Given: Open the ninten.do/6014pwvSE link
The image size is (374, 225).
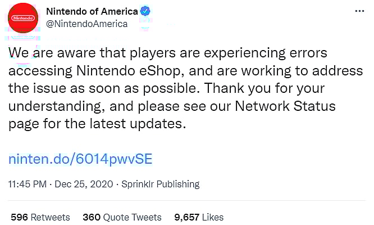Looking at the screenshot, I should click(80, 159).
